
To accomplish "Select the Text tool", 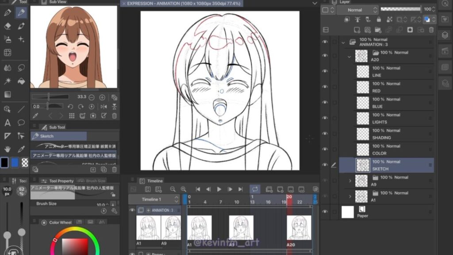I will point(8,123).
